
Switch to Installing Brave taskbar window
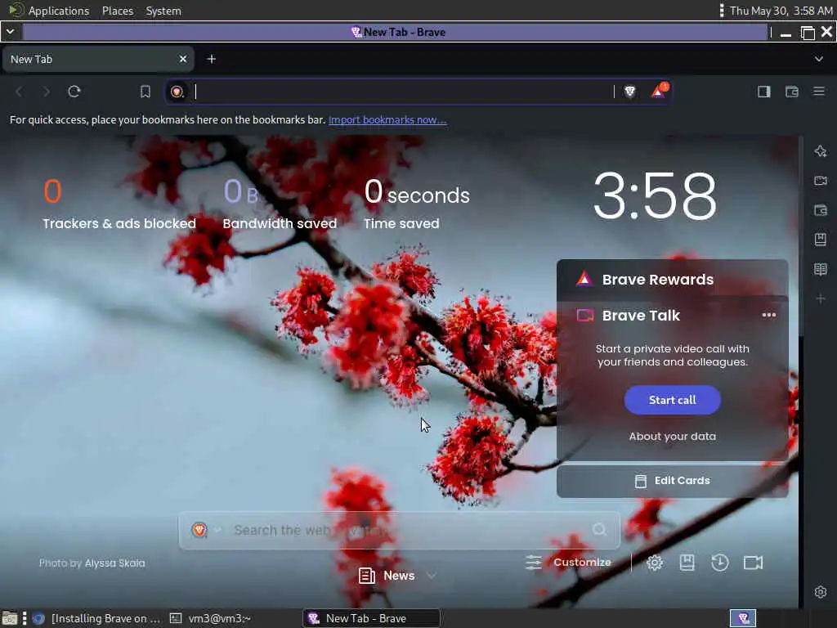(x=96, y=618)
